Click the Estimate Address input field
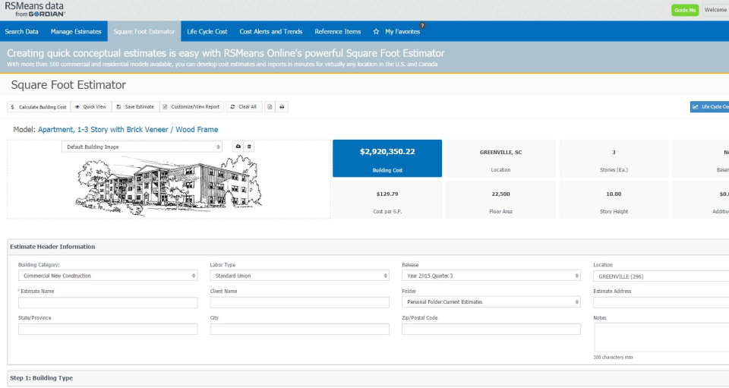Viewport: 729px width, 388px height. [661, 302]
